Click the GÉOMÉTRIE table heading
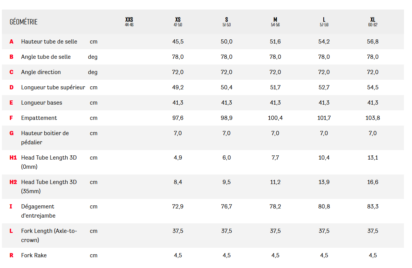Screen dimensions: 412x268 tap(24, 22)
